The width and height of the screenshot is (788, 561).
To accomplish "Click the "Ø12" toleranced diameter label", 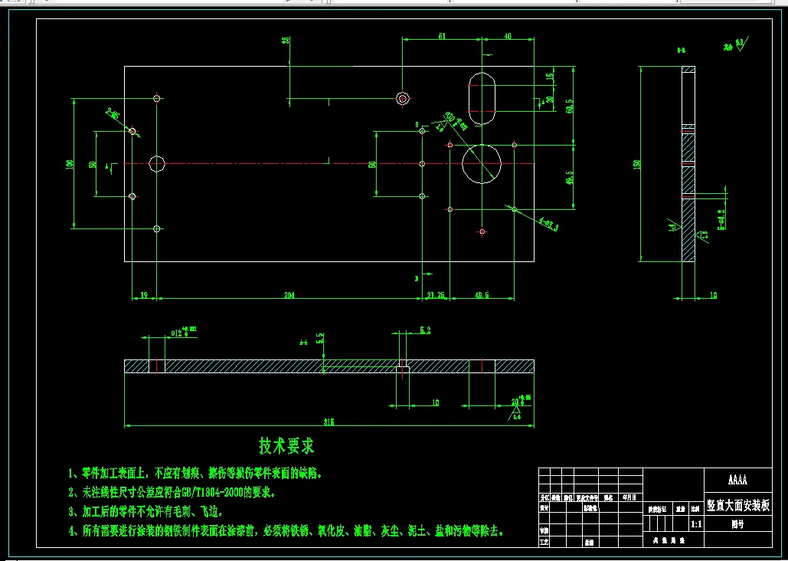I will point(184,332).
